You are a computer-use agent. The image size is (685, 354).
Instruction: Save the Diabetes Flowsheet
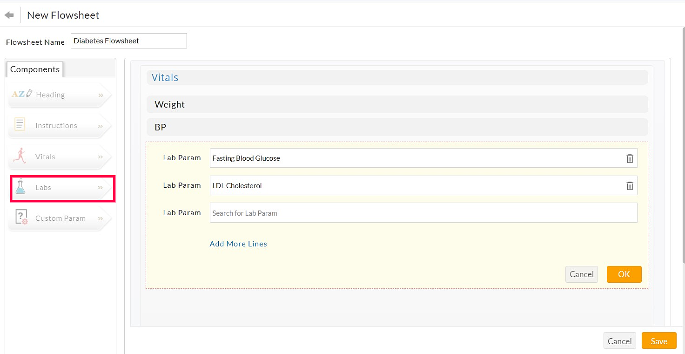pyautogui.click(x=658, y=340)
